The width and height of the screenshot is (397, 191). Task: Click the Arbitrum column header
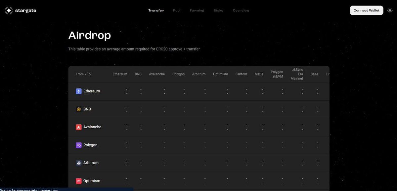pos(199,74)
